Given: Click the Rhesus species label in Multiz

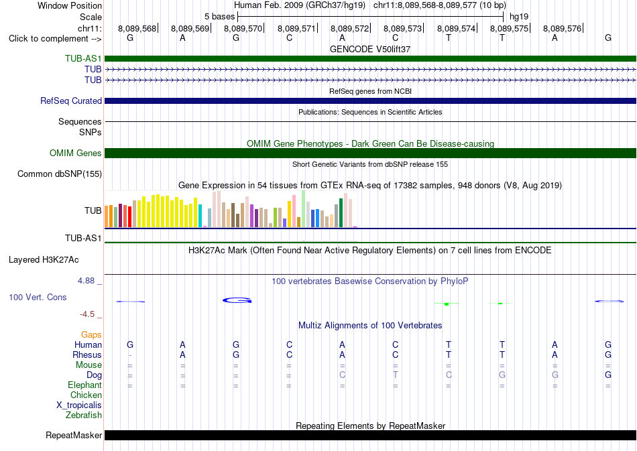Looking at the screenshot, I should (x=87, y=355).
